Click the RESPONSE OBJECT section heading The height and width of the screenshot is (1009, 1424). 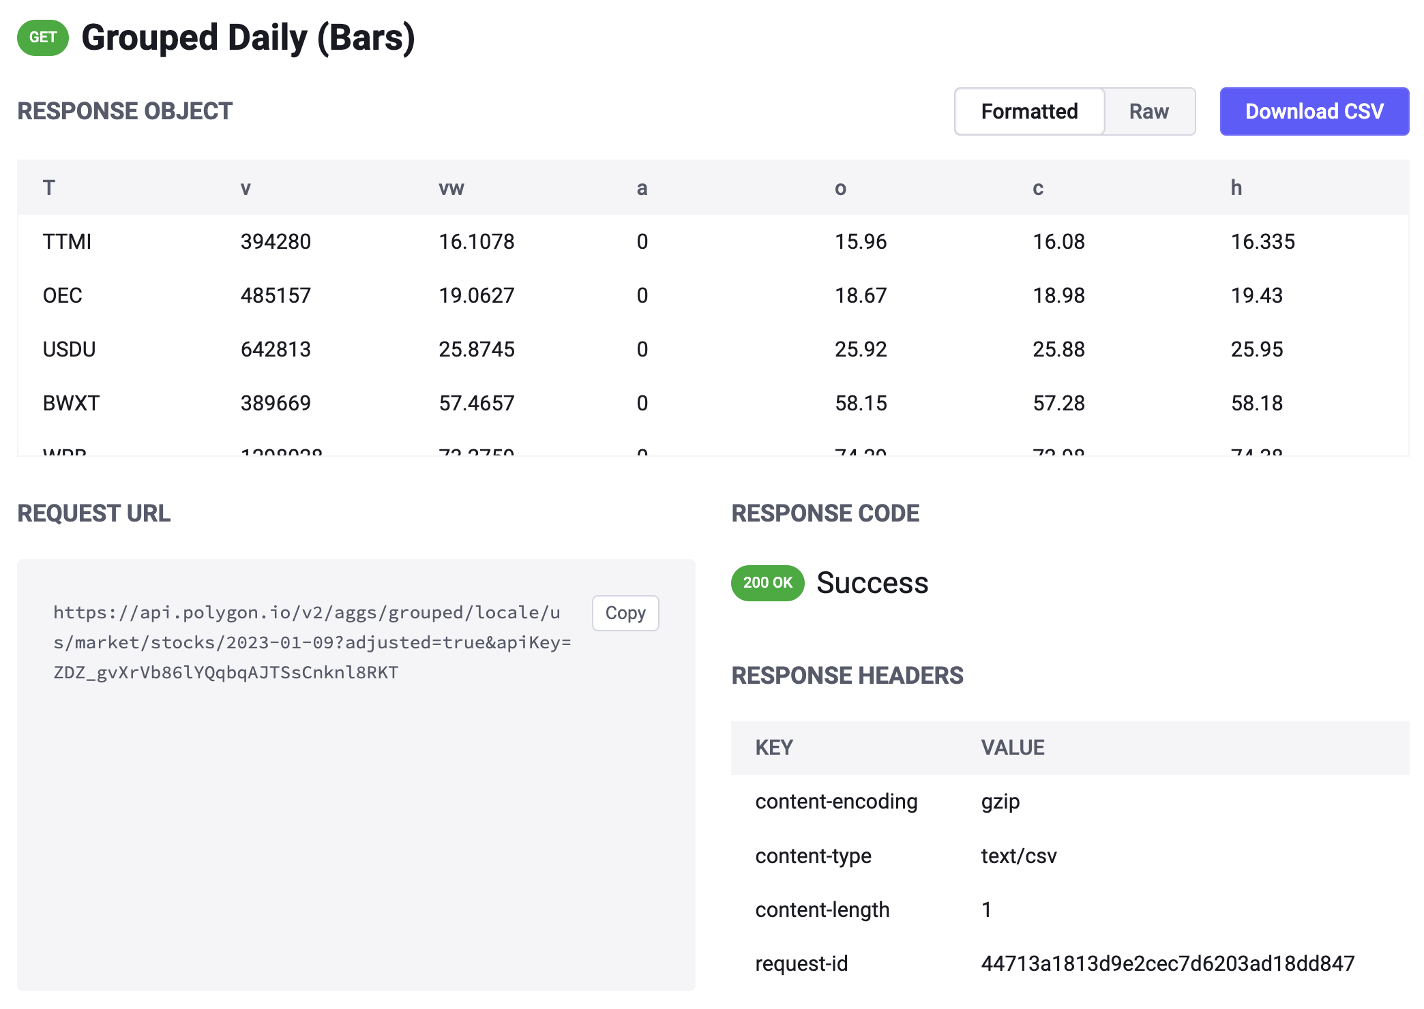click(125, 111)
